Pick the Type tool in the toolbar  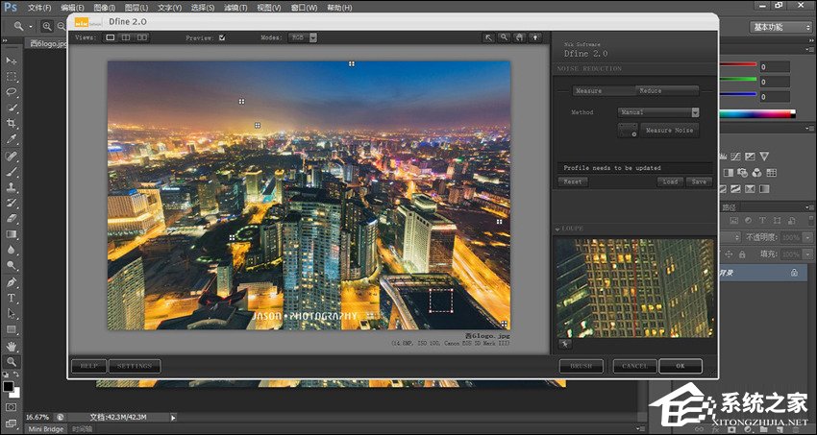(x=12, y=299)
